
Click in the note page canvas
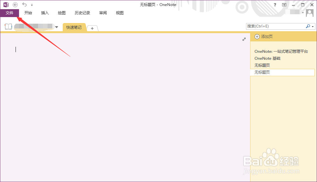(125, 107)
